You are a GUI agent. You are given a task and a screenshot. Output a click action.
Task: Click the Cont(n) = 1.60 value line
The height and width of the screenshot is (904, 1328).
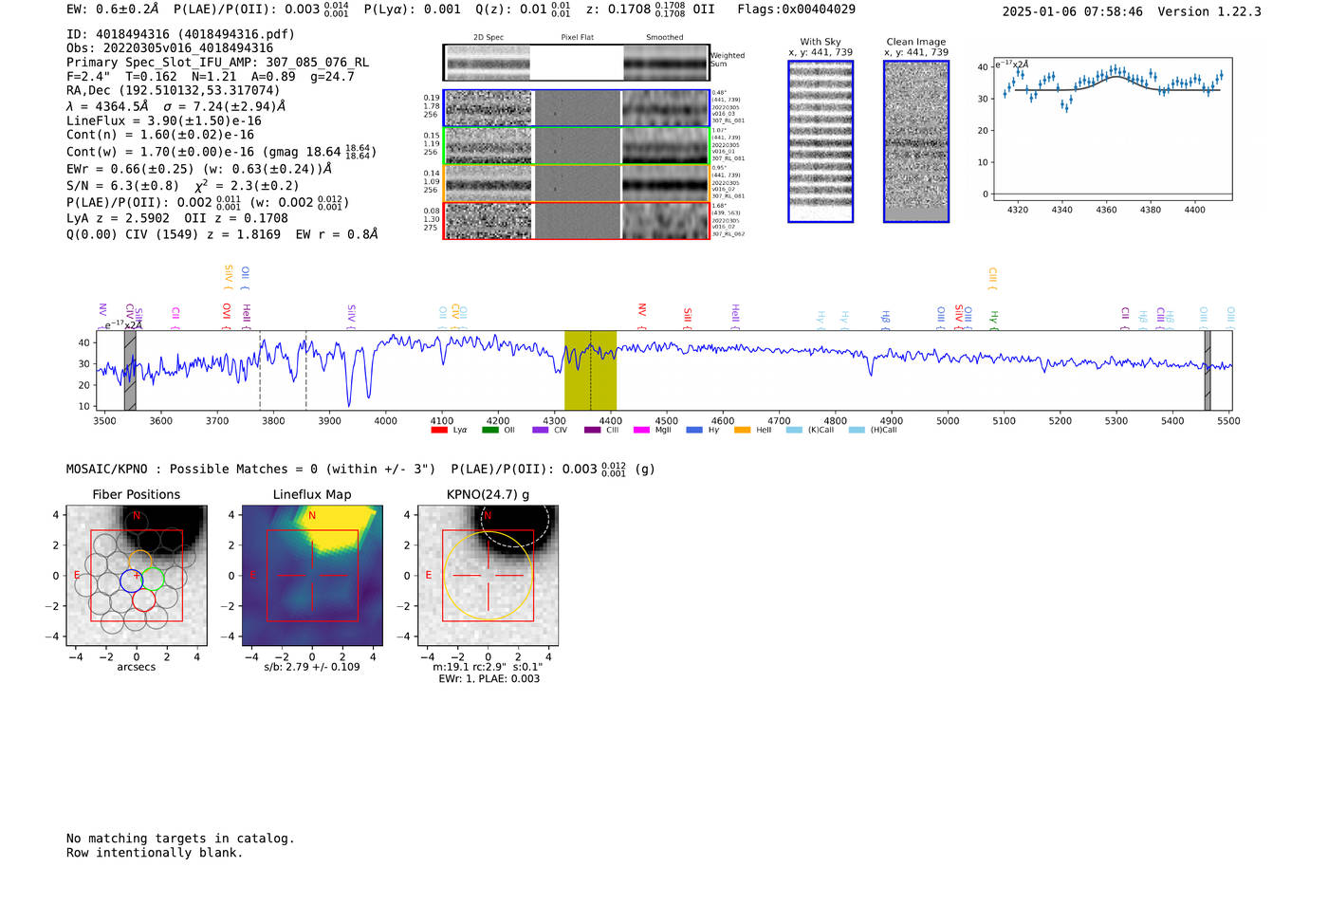160,135
